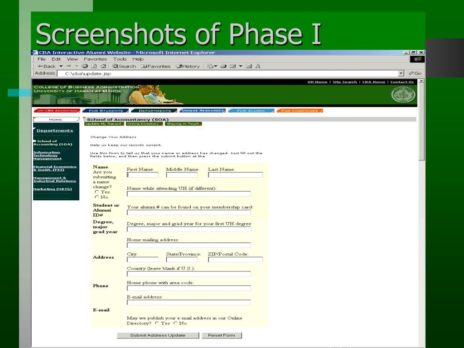This screenshot has height=348, width=464.
Task: Click the Reset Form button
Action: click(x=222, y=335)
